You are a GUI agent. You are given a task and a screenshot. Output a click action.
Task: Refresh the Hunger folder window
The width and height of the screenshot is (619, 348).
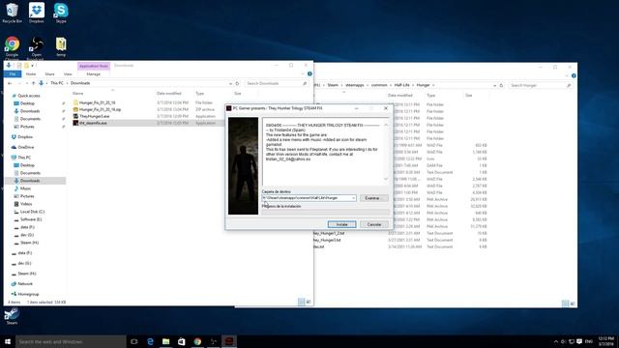501,85
